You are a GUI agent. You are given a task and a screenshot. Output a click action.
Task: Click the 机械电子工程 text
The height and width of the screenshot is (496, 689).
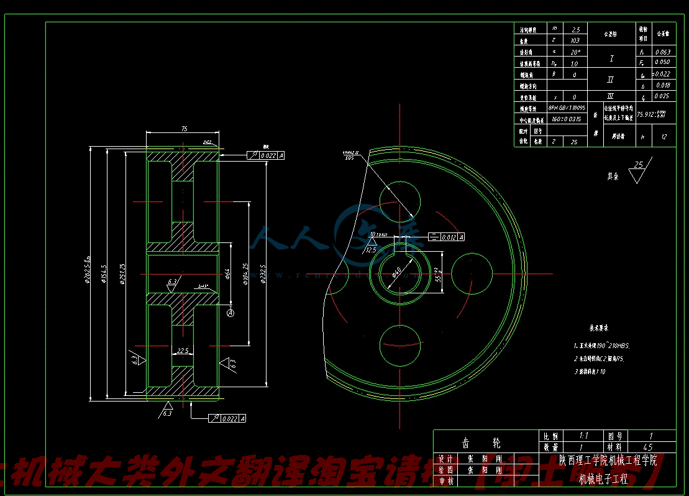coord(603,479)
